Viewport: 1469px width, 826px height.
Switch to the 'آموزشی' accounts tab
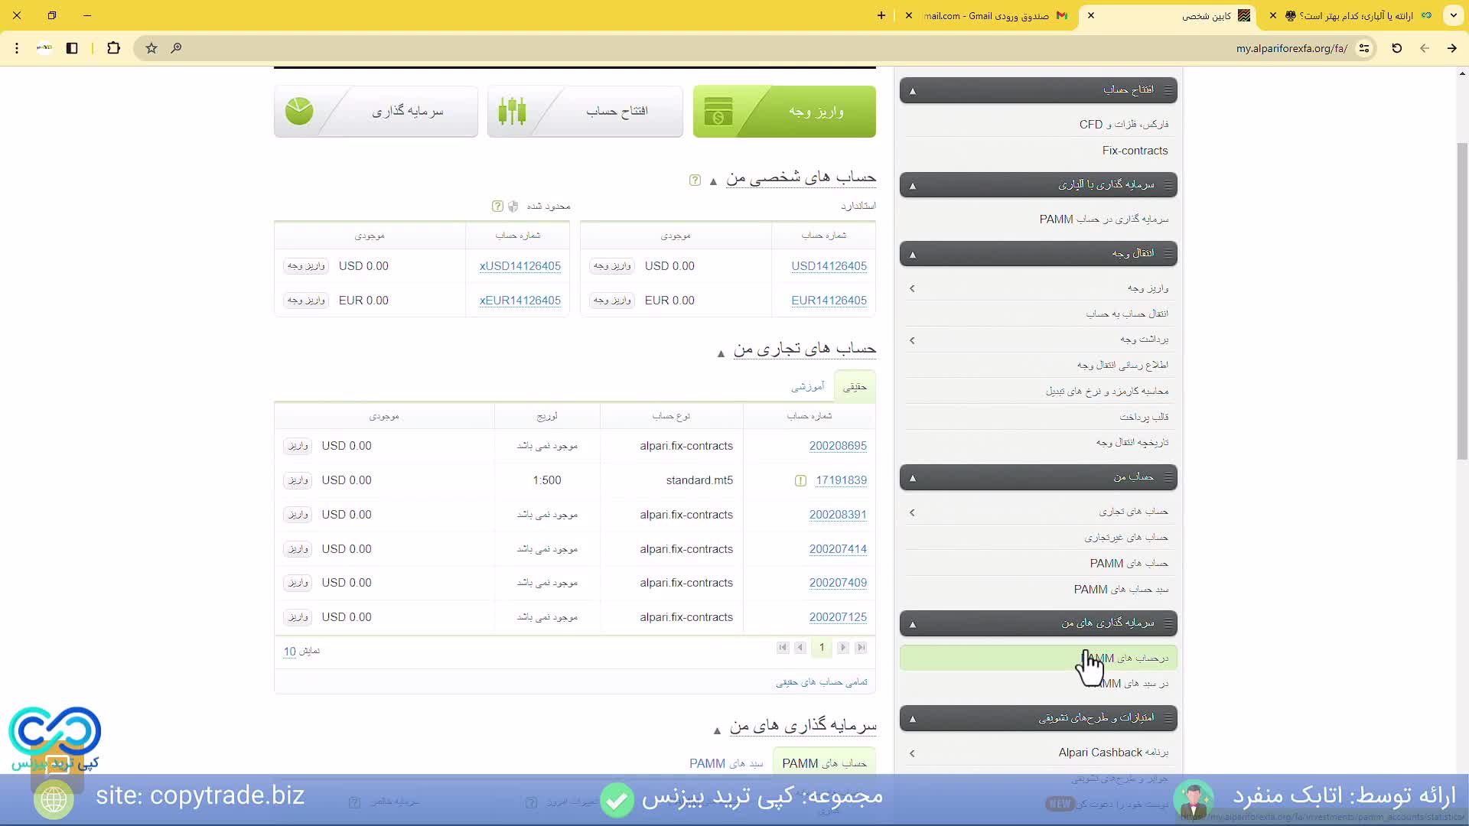click(x=807, y=387)
